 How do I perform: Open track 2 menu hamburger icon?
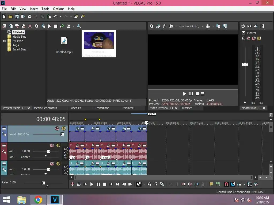coord(4,145)
